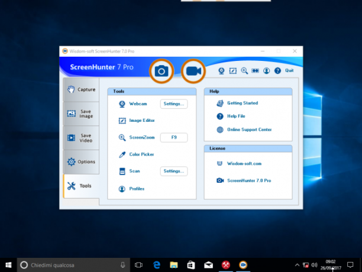Viewport: 362px width, 272px height.
Task: Open help question mark in toolbar
Action: pos(277,70)
